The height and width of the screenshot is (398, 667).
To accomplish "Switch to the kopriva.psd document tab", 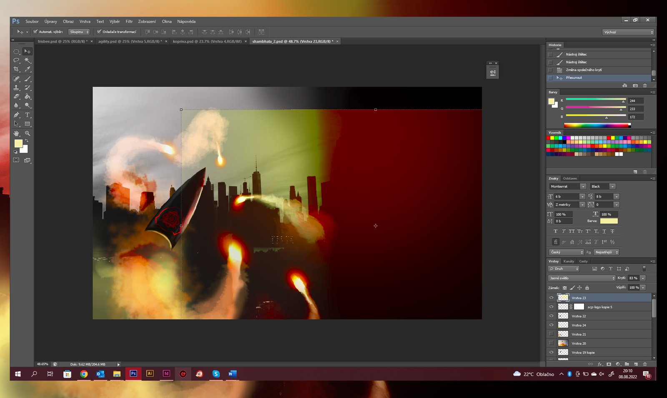I will pos(207,41).
